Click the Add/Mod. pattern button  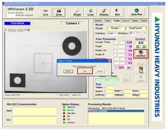[141, 54]
